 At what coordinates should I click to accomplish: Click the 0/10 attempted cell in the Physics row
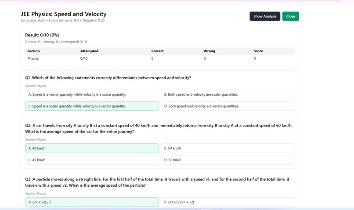click(x=84, y=58)
